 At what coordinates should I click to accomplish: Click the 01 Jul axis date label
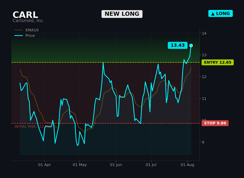(151, 165)
